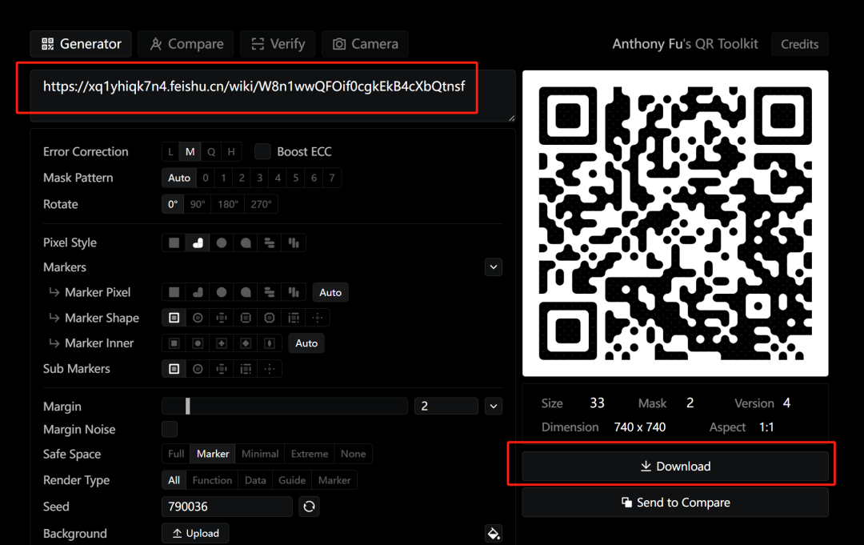Select square Marker Shape icon
864x545 pixels.
[x=174, y=318]
